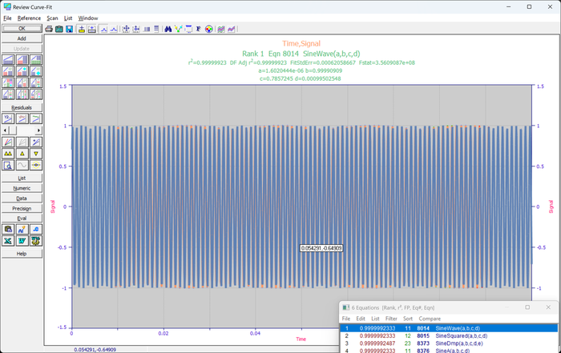The height and width of the screenshot is (353, 561).
Task: Click the yellow-green branching points icon
Action: (178, 29)
